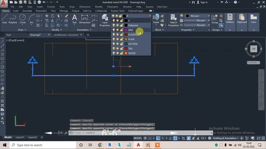Open the Format menu
This screenshot has width=266, height=149.
coord(51,7)
